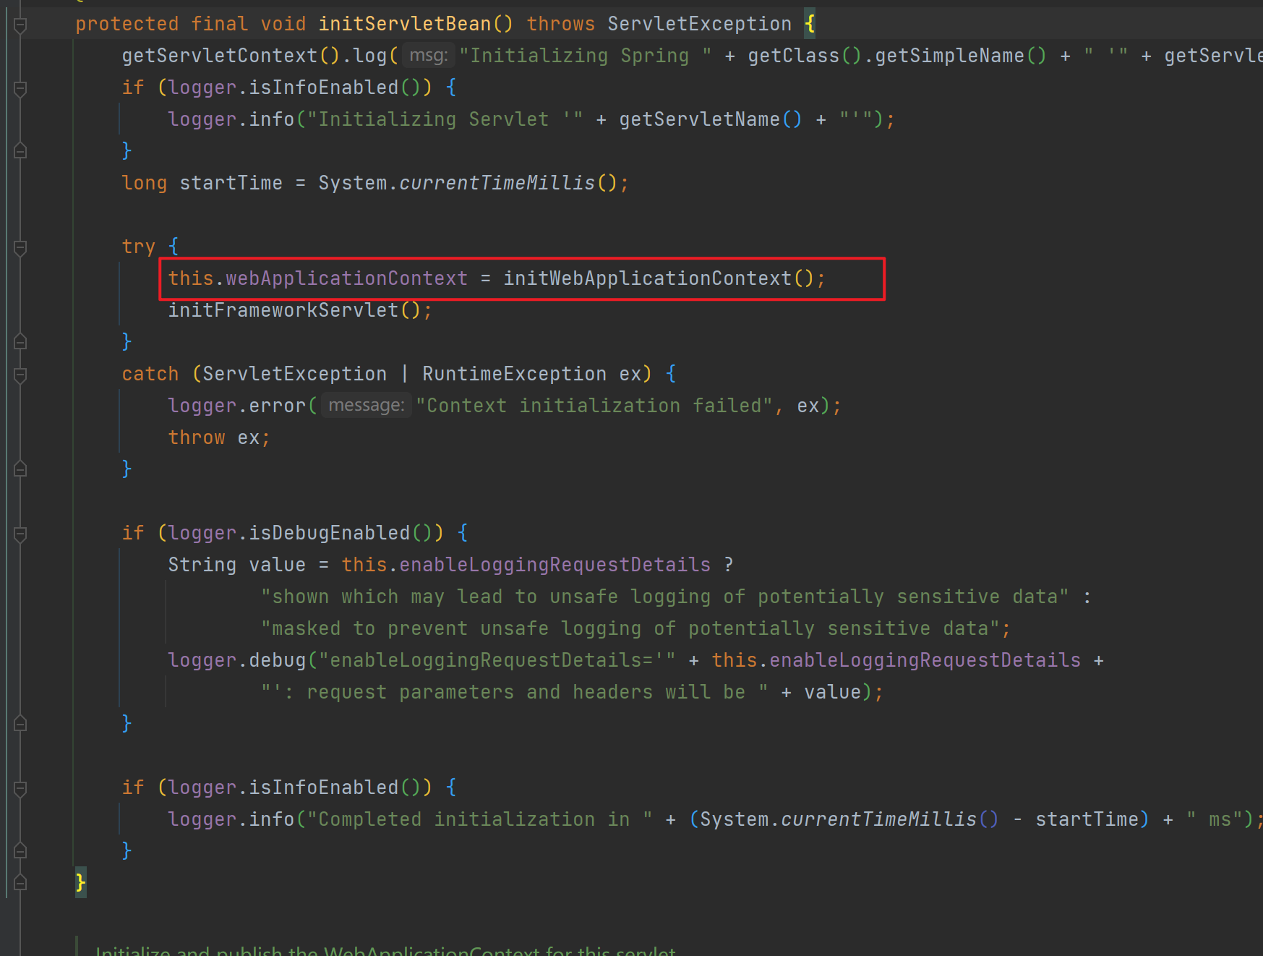Click the "protected" keyword

[x=127, y=24]
